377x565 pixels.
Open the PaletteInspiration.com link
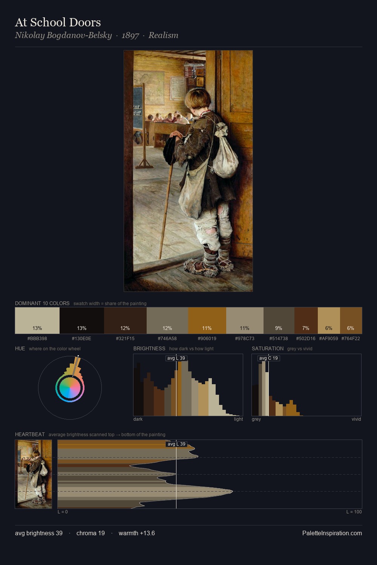332,533
